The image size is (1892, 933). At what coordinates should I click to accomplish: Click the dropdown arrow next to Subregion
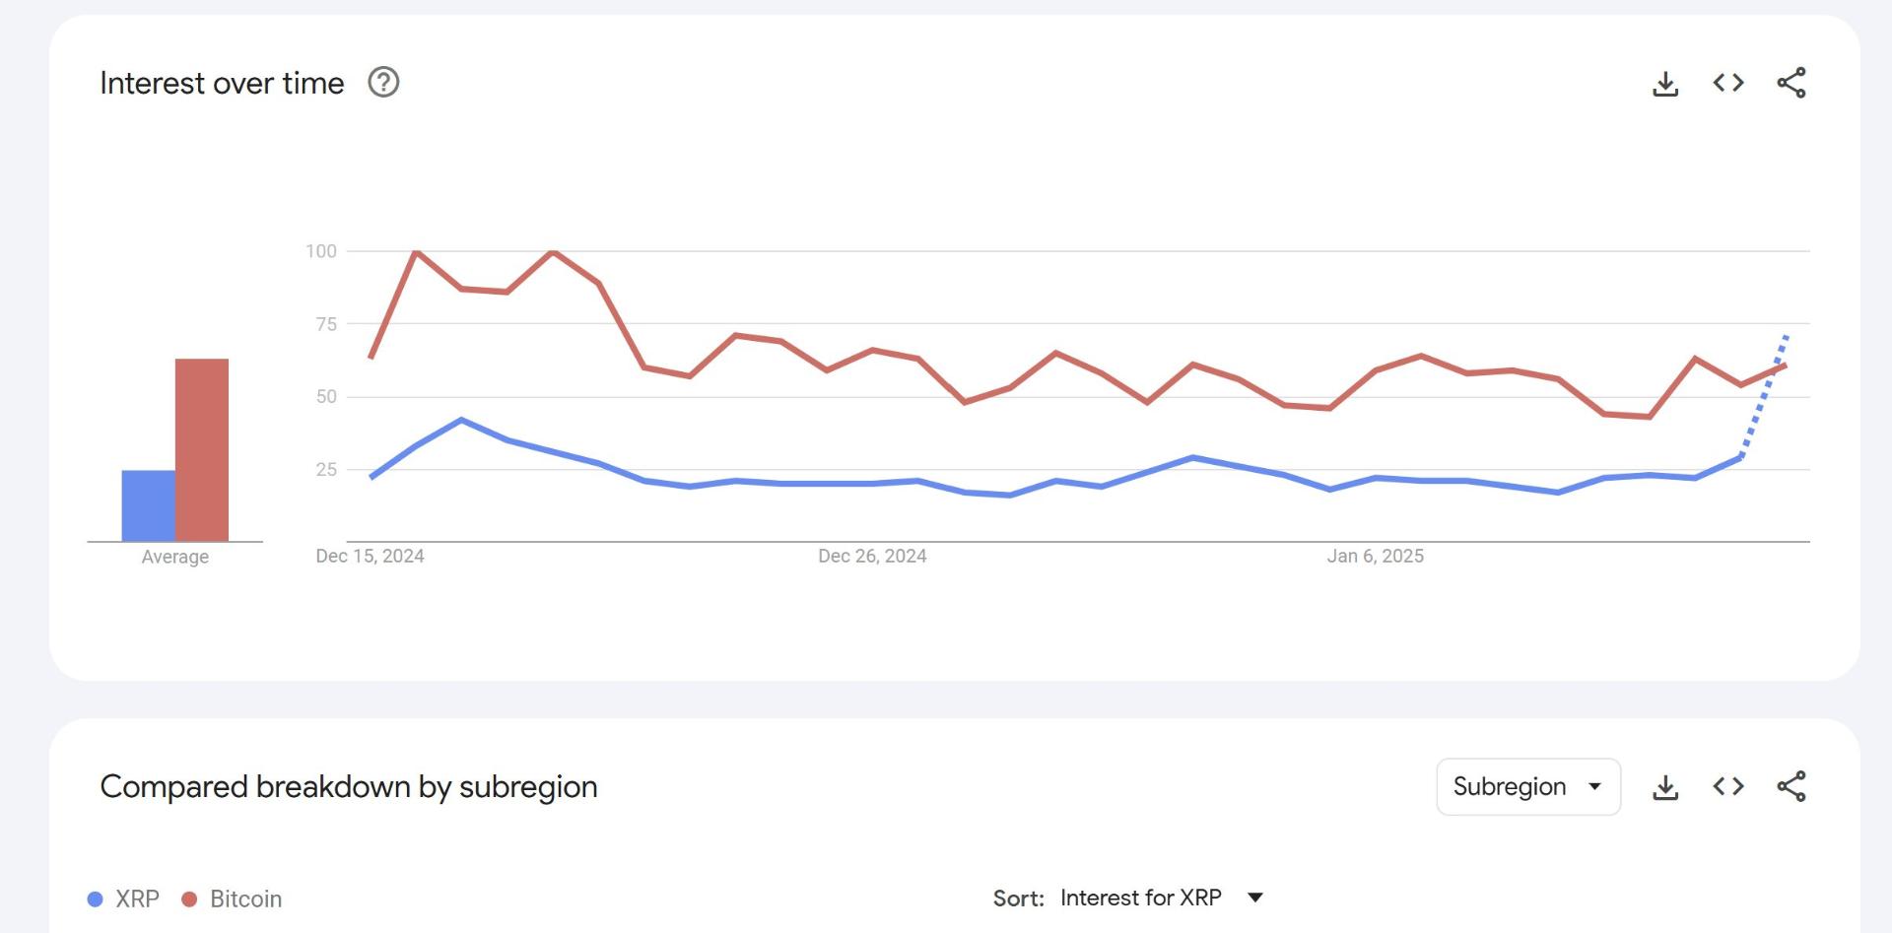tap(1594, 786)
